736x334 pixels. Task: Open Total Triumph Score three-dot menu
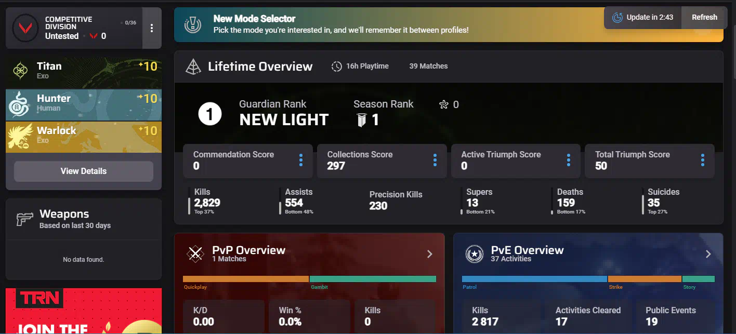[702, 161]
